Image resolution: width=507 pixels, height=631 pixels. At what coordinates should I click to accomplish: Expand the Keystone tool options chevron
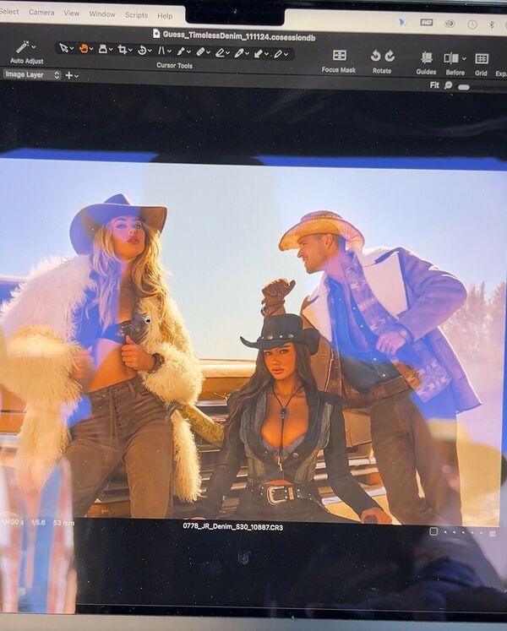(x=169, y=52)
